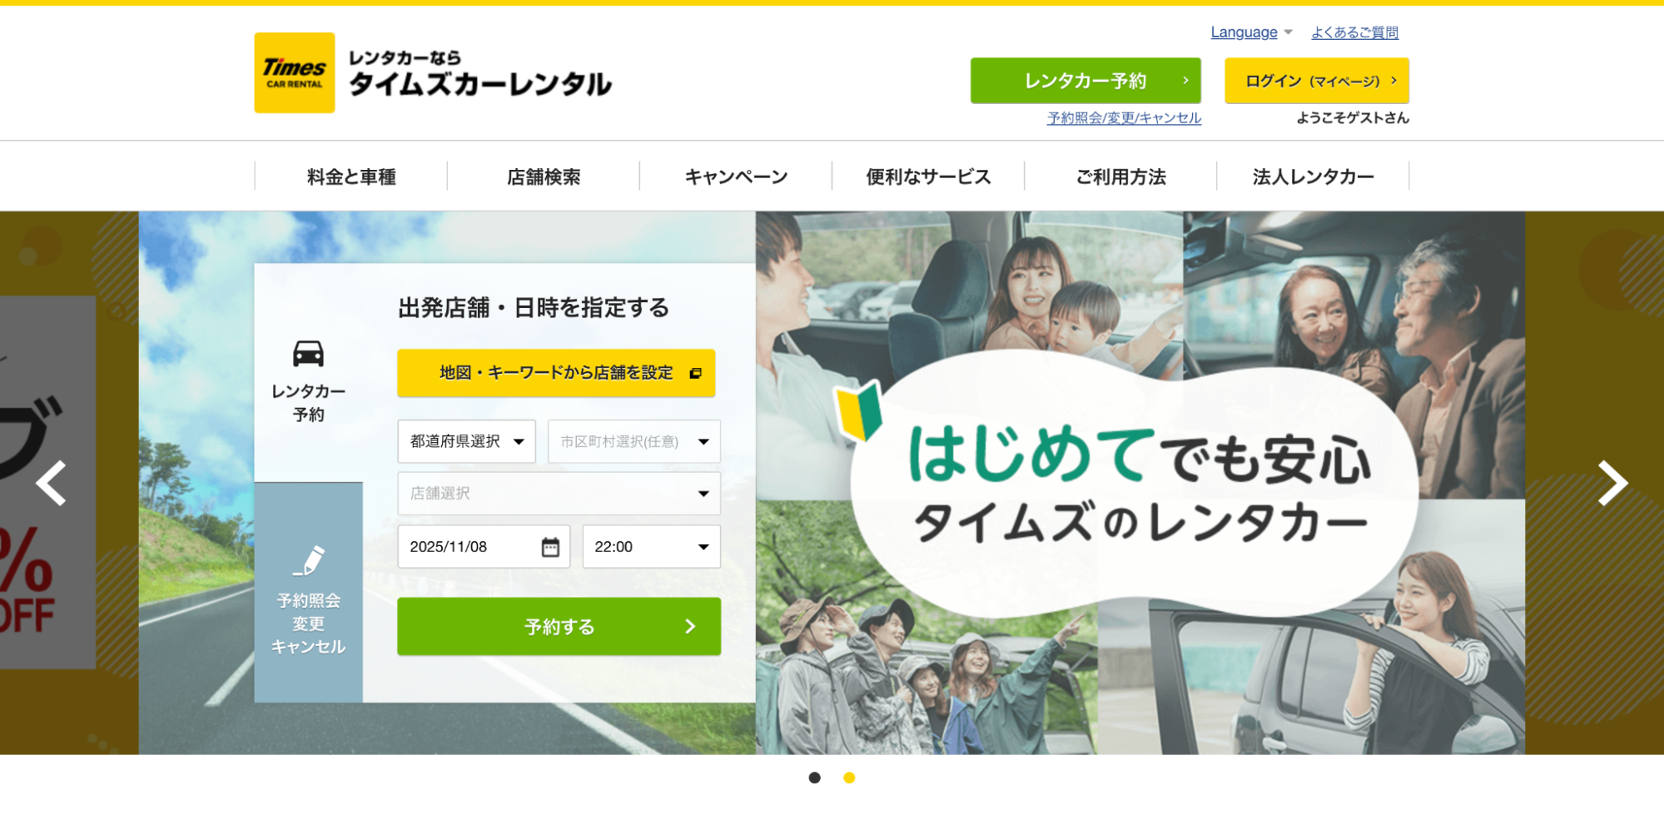
Task: Click the green 予約する button
Action: click(x=559, y=626)
